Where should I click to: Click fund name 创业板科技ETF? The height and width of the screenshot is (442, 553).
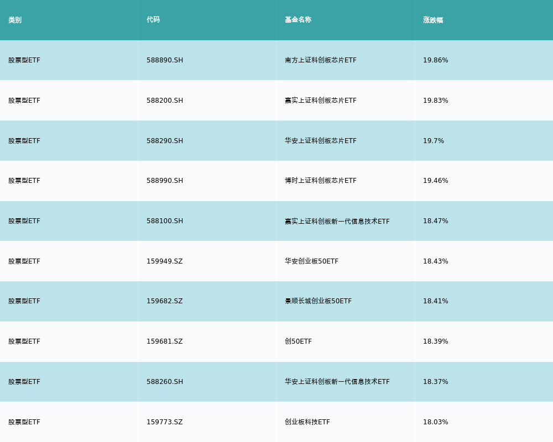point(307,422)
